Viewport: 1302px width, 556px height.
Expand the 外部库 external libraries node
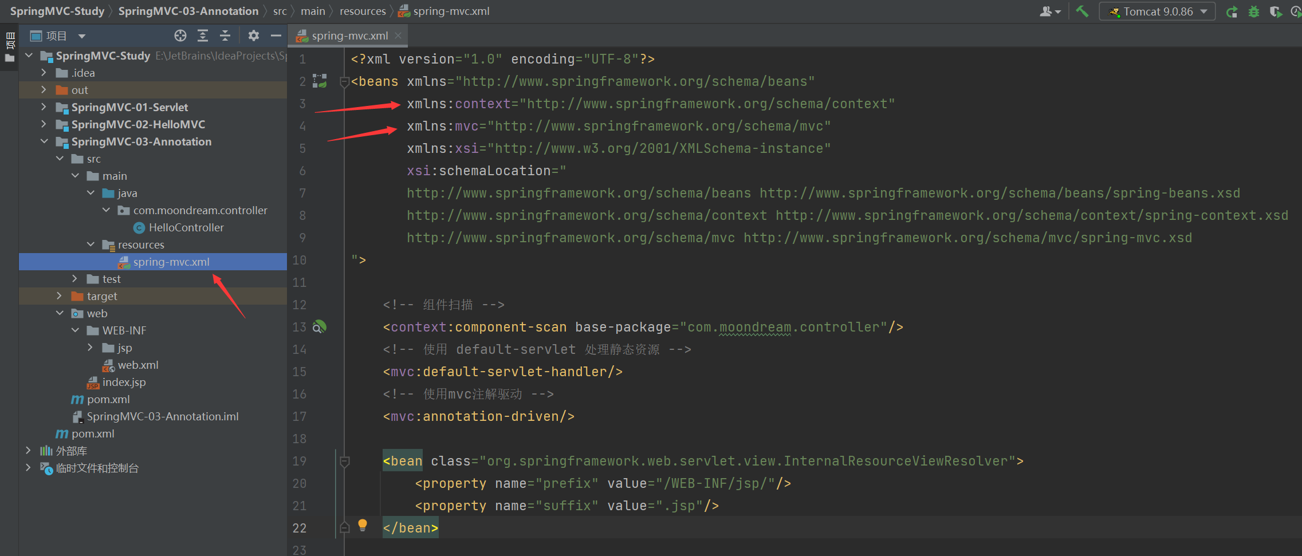[29, 451]
